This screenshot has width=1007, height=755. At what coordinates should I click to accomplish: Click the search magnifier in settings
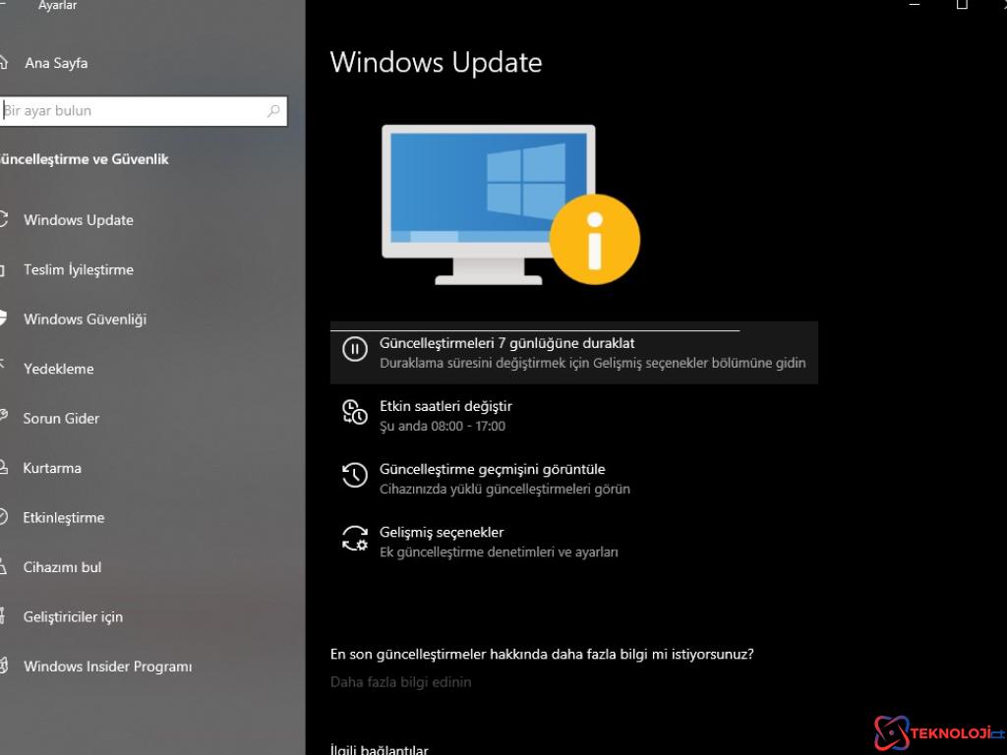[272, 111]
